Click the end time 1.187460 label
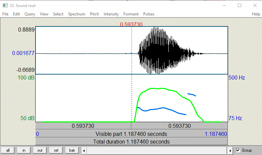Image resolution: width=262 pixels, height=155 pixels. tap(216, 134)
